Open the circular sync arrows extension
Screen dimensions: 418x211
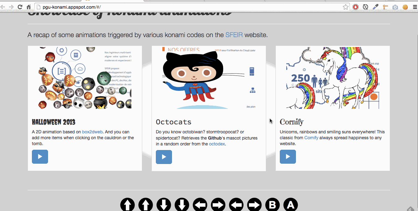365,7
